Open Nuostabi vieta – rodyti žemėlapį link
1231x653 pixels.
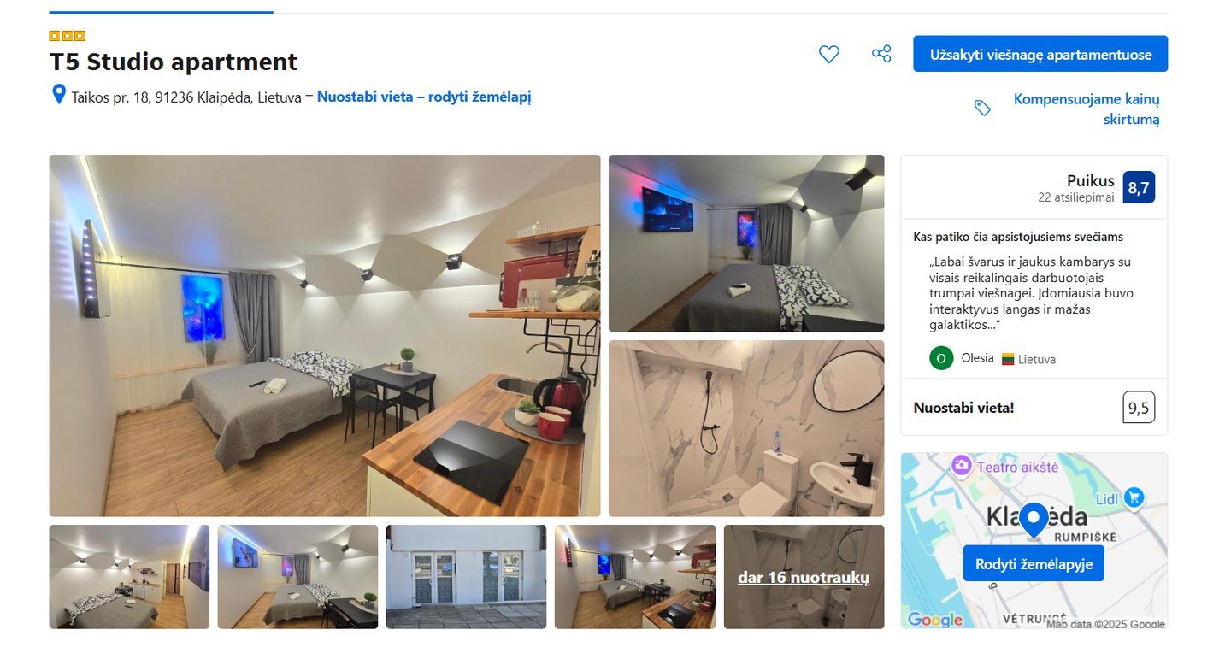tap(424, 97)
